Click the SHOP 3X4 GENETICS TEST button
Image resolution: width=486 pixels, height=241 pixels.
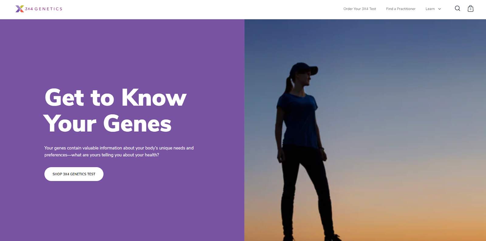74,174
